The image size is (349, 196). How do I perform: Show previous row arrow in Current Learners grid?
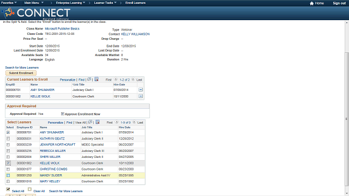(116, 79)
